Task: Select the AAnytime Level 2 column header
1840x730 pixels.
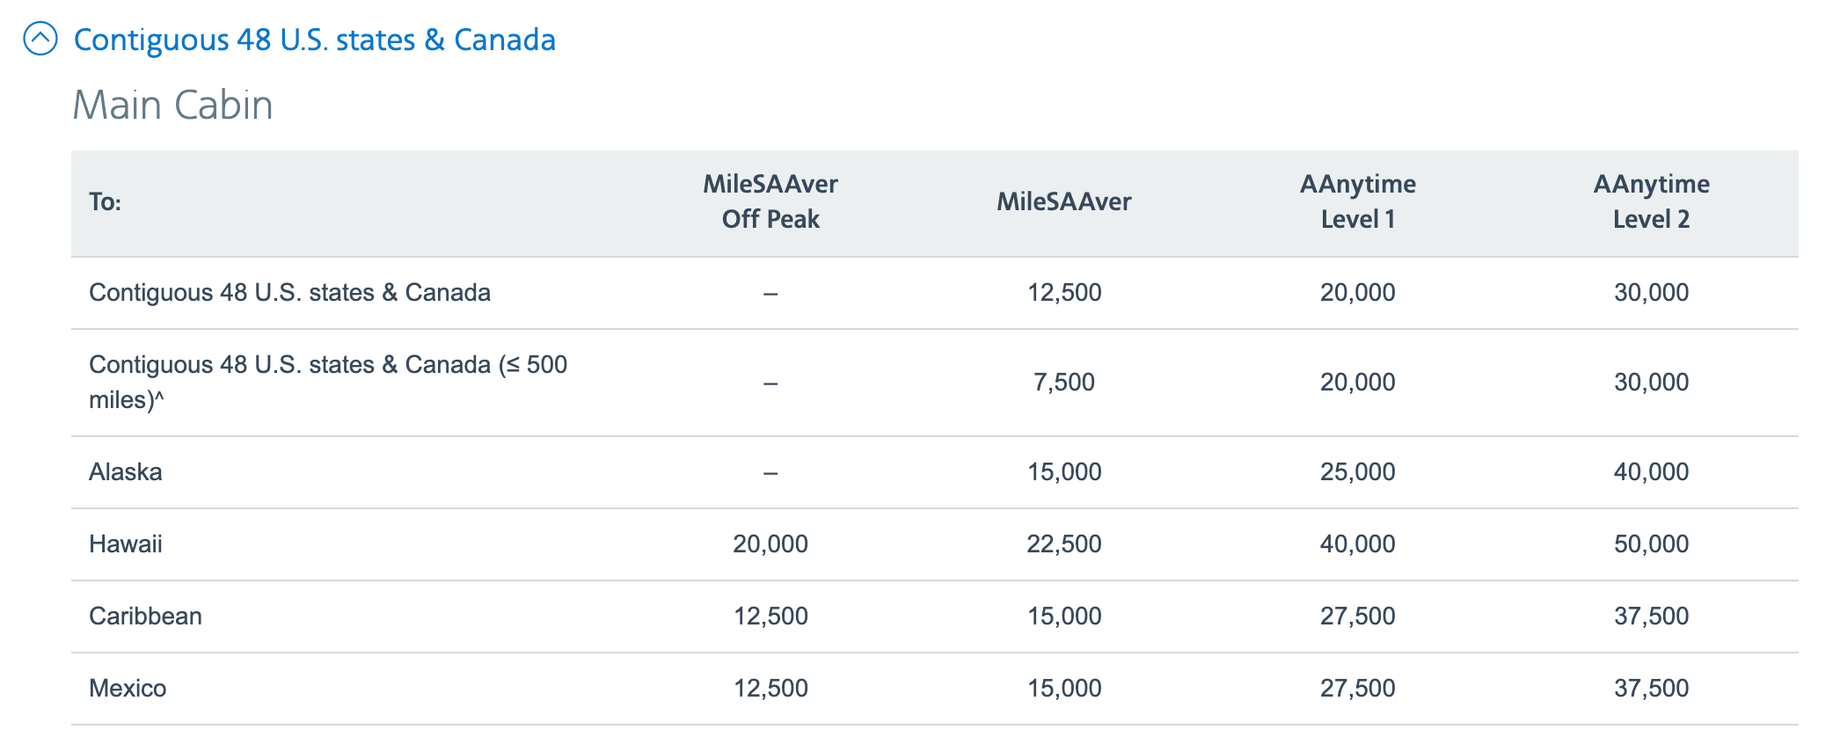Action: [x=1652, y=201]
